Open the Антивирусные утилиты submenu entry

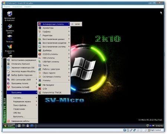coord(54,24)
